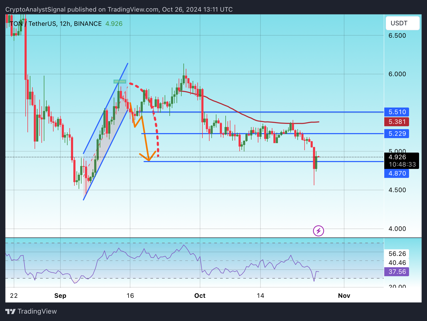Click the purple lightning bolt event icon
Image resolution: width=427 pixels, height=321 pixels.
pyautogui.click(x=319, y=231)
